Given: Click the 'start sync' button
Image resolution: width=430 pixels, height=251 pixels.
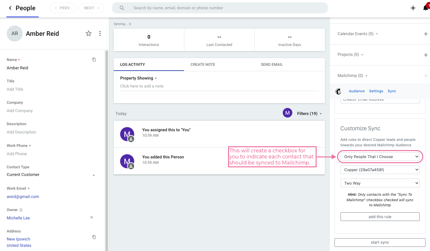Looking at the screenshot, I should point(380,242).
